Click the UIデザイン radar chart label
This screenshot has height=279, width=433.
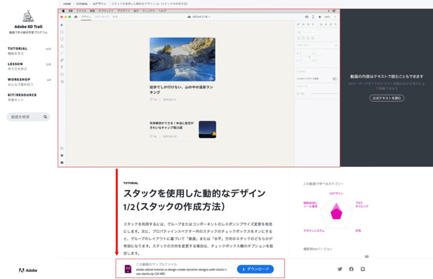pyautogui.click(x=336, y=194)
